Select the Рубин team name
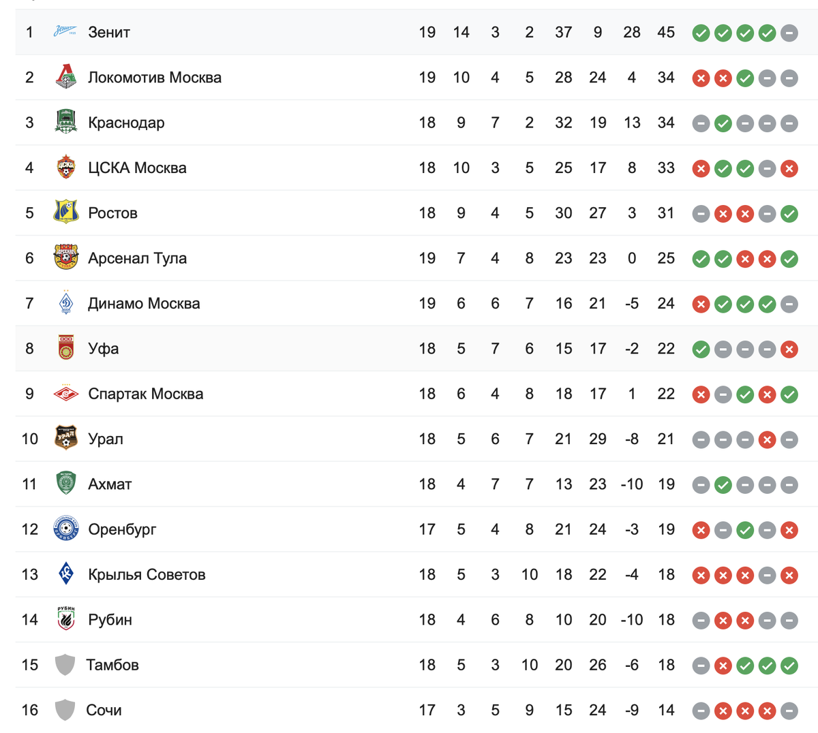818x733 pixels. pos(110,620)
